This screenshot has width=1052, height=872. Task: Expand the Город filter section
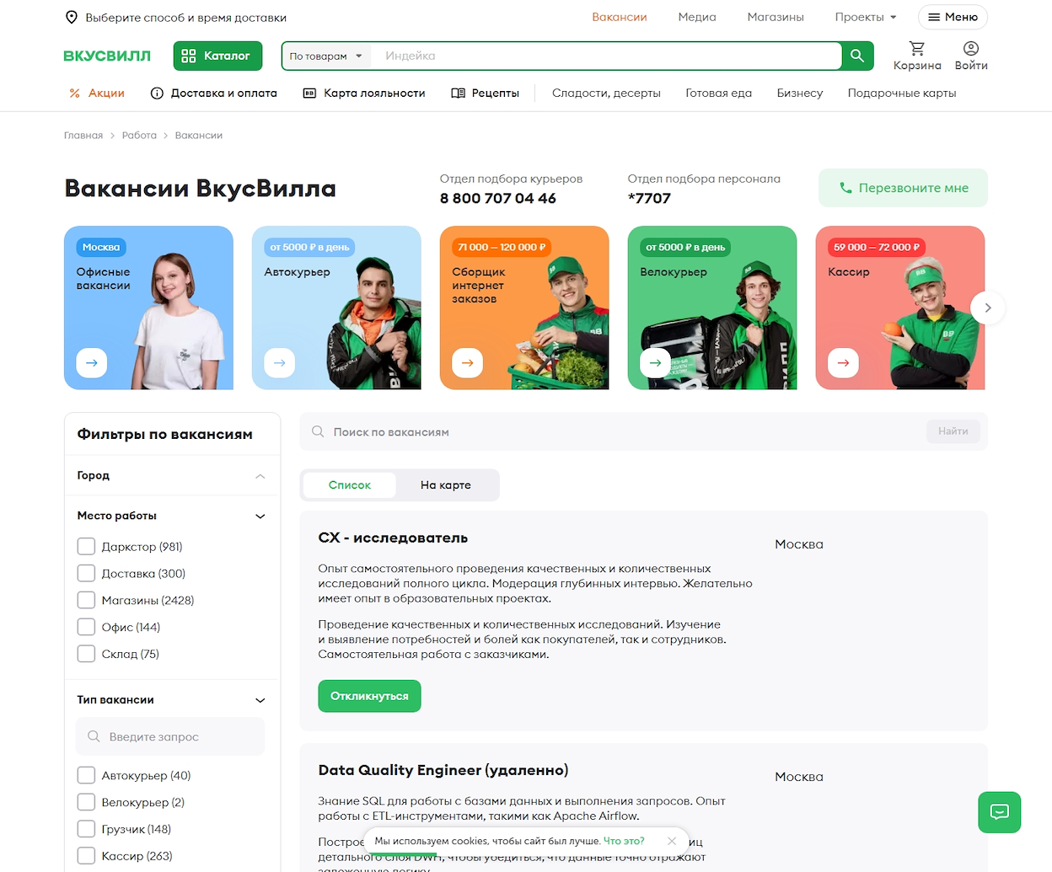tap(172, 475)
